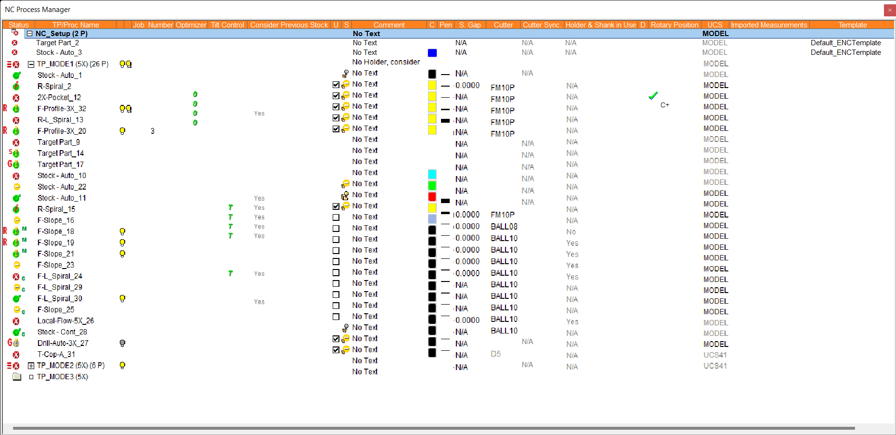896x435 pixels.
Task: Click the Optimizer column header
Action: click(191, 25)
